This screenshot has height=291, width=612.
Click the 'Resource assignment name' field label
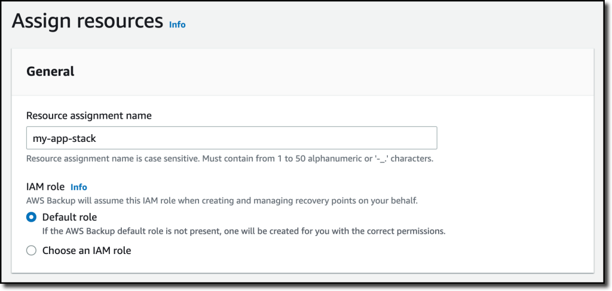point(89,116)
